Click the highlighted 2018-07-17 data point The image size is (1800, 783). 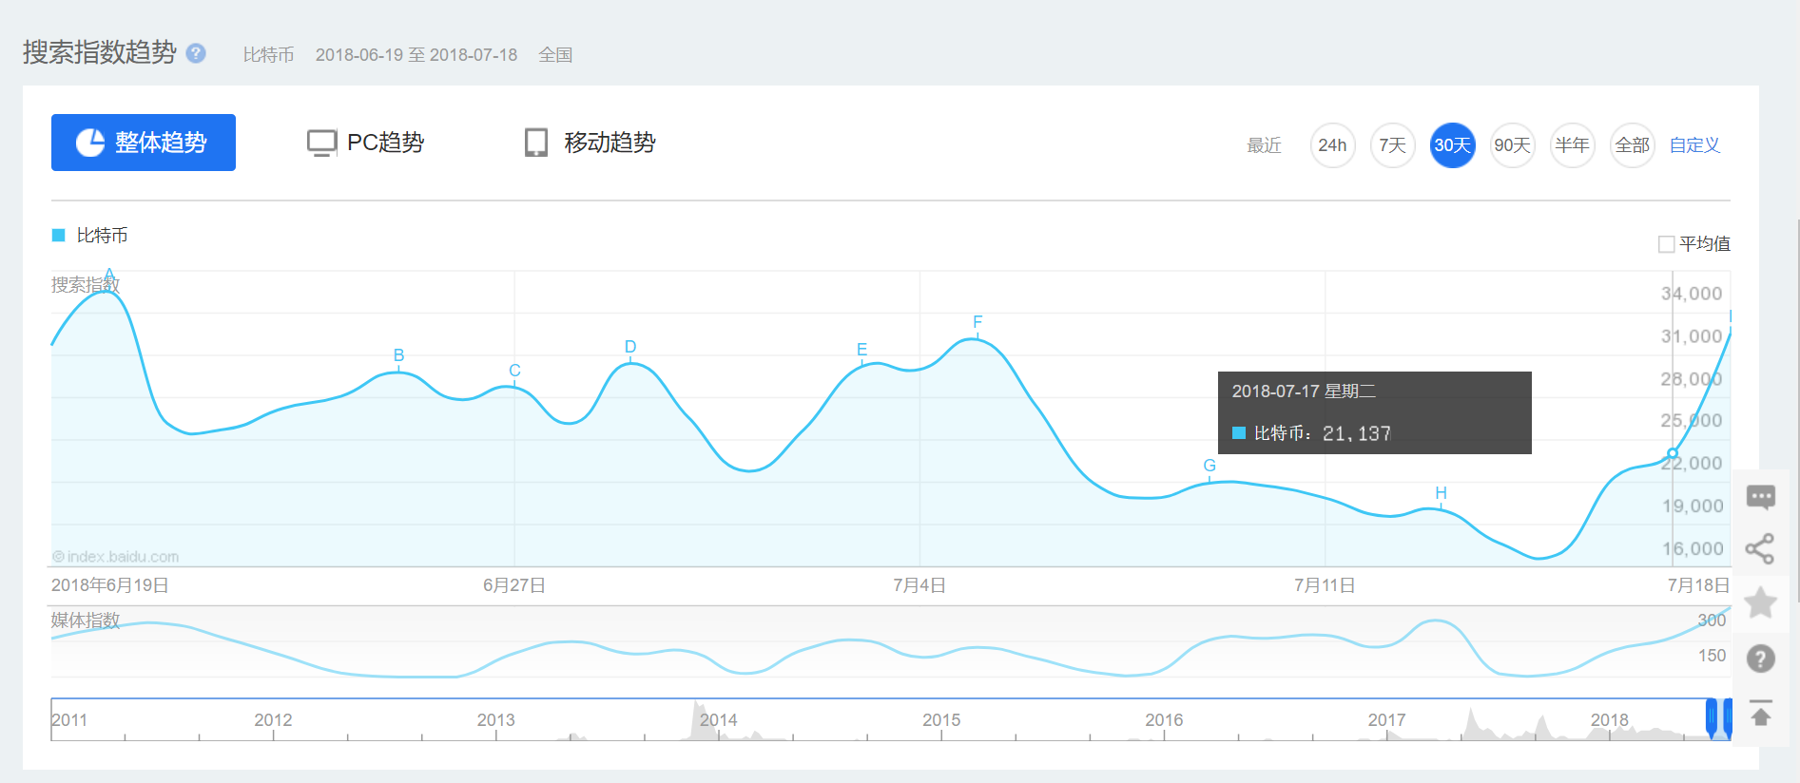click(x=1673, y=453)
